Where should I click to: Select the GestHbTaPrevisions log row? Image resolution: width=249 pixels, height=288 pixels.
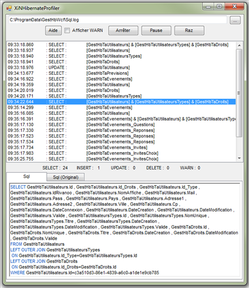pos(121,73)
